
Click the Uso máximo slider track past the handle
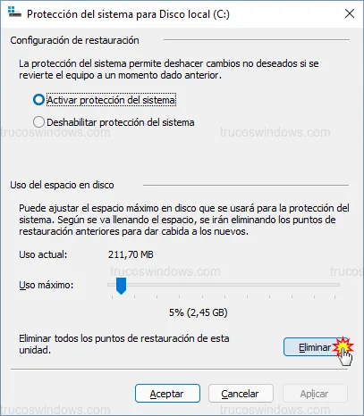(x=233, y=285)
